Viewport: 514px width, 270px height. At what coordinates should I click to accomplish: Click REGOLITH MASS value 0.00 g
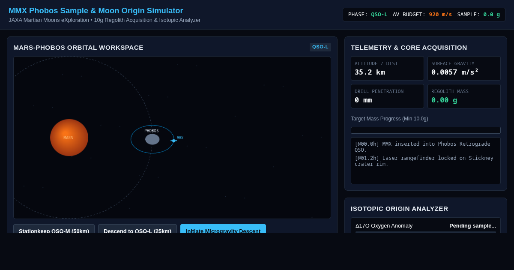click(x=444, y=100)
